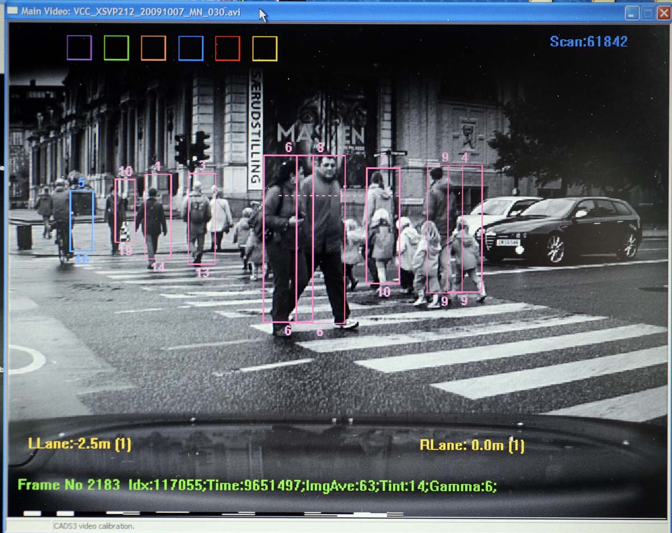
Task: Close the Main Video window
Action: 663,13
